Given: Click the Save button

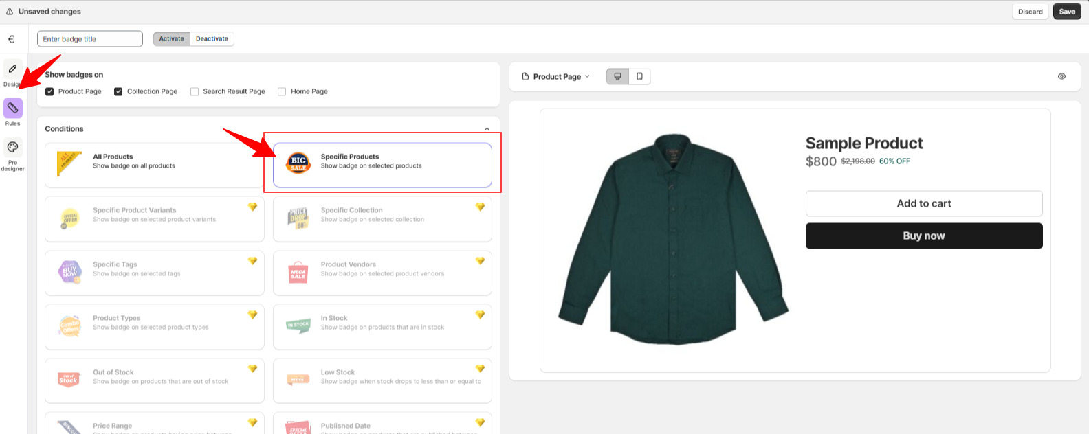Looking at the screenshot, I should [x=1067, y=12].
